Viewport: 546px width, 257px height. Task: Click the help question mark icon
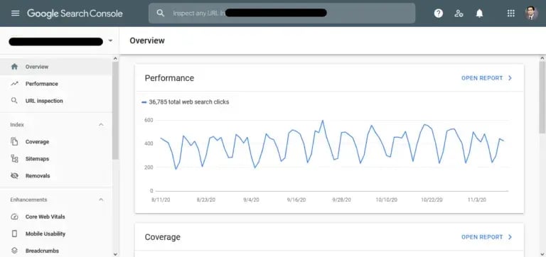click(x=439, y=13)
